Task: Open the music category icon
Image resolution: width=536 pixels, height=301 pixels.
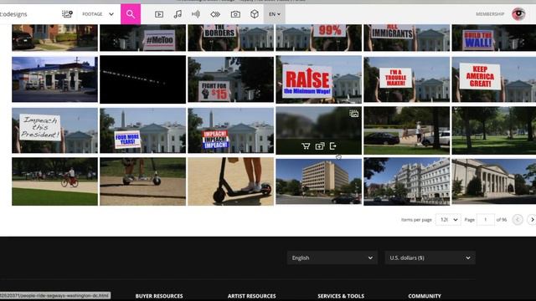Action: point(178,14)
